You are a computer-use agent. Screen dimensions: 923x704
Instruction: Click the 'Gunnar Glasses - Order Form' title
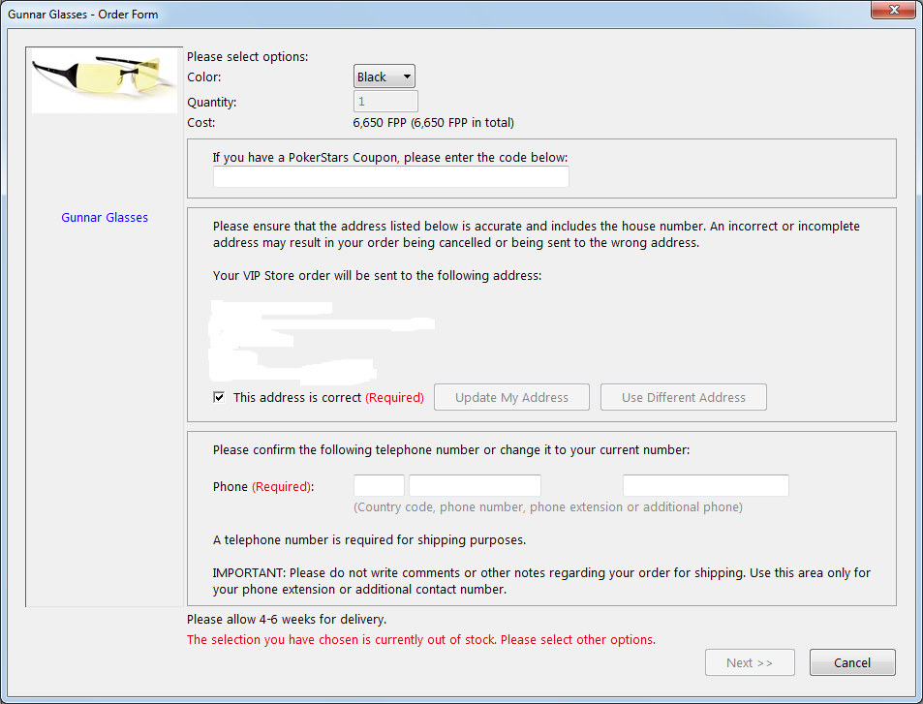(x=83, y=15)
